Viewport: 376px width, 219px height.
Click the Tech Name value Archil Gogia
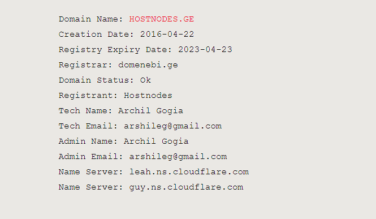point(150,110)
